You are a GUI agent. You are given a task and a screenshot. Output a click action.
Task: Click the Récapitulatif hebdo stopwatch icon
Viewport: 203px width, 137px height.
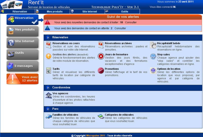tap(153, 45)
